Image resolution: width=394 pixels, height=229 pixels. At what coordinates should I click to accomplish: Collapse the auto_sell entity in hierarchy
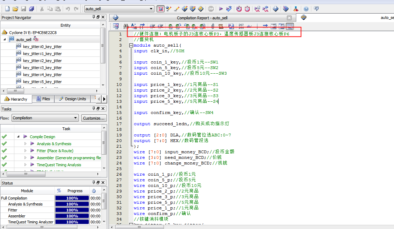point(5,40)
